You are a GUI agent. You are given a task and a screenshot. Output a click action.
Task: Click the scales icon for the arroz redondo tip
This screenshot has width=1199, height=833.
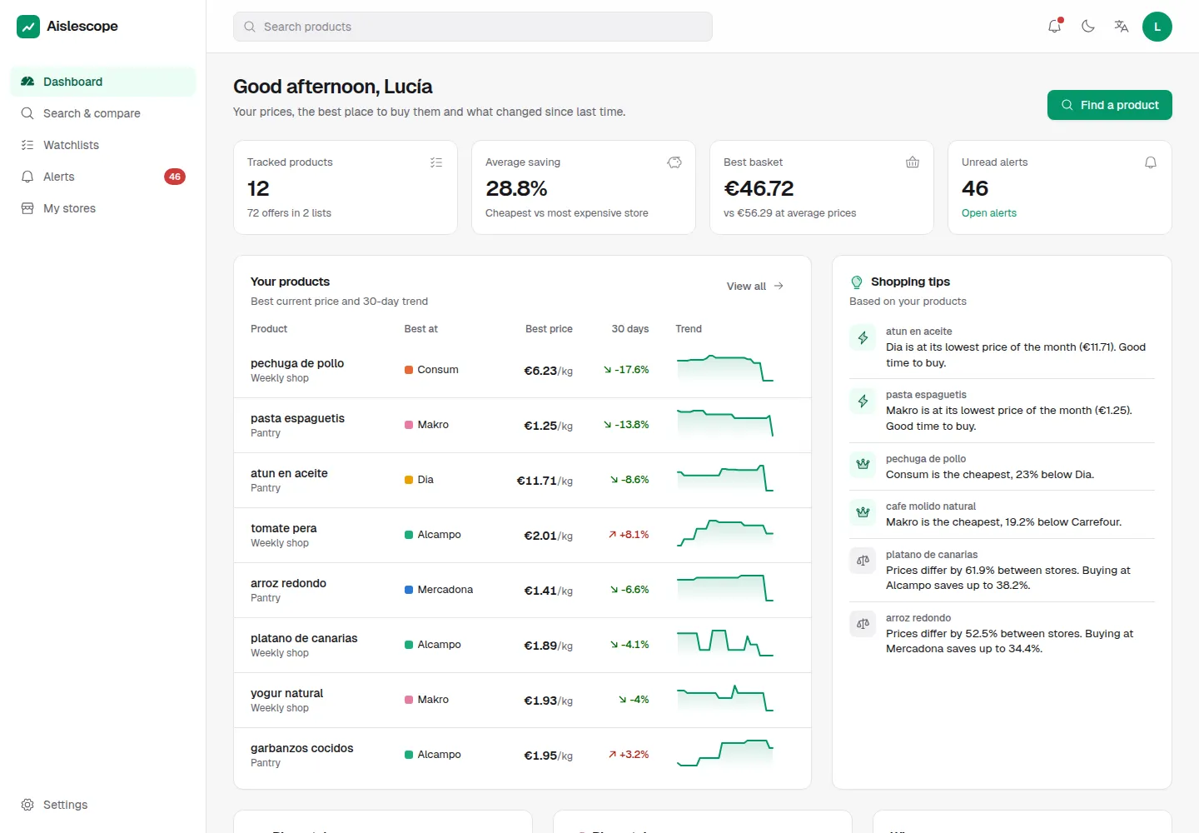point(863,624)
